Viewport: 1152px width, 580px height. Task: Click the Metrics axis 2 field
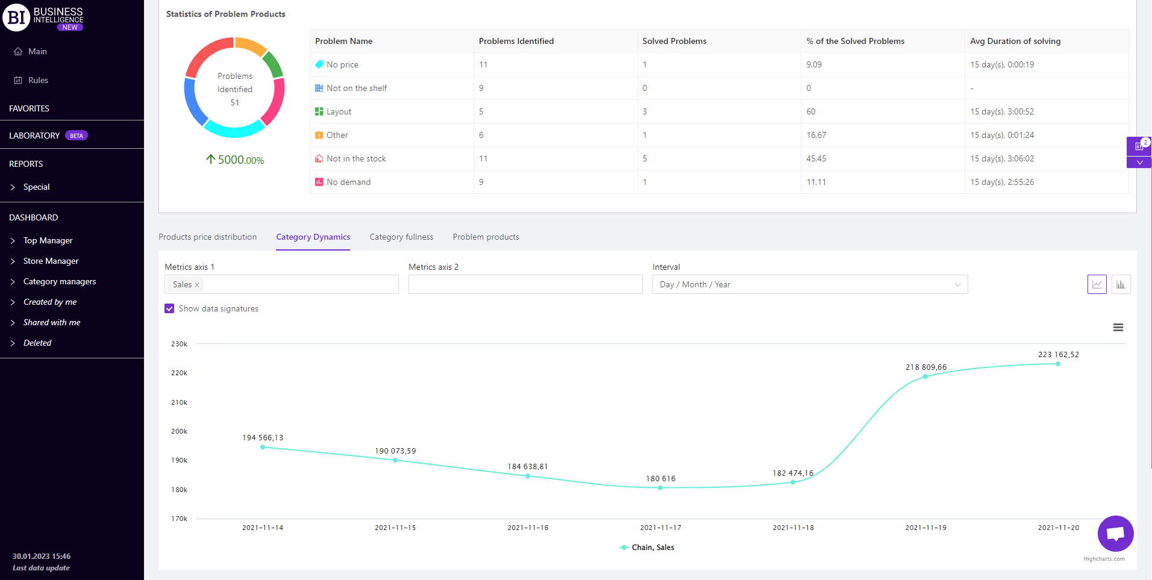(x=525, y=284)
